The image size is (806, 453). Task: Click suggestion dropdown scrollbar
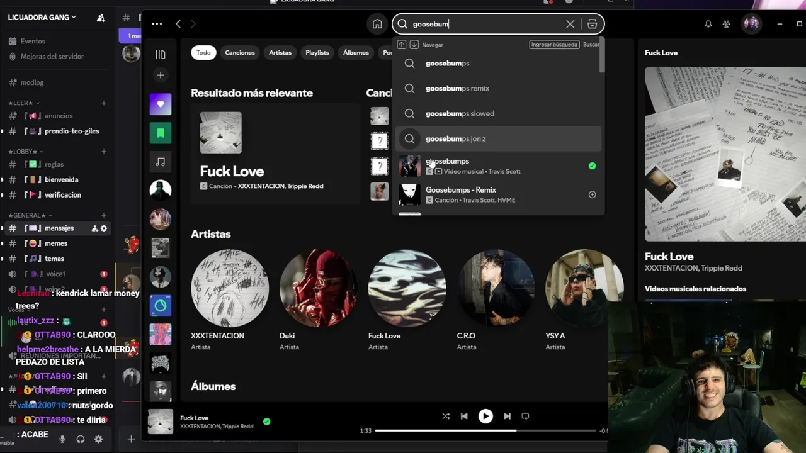[603, 55]
